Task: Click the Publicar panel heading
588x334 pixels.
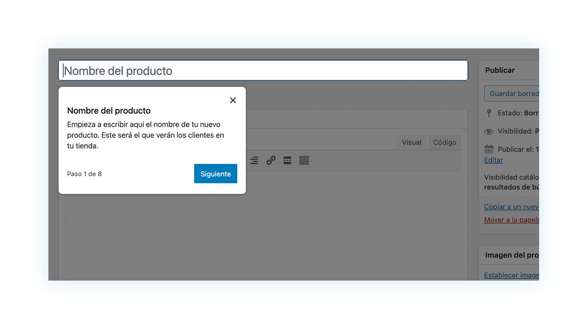Action: point(500,70)
